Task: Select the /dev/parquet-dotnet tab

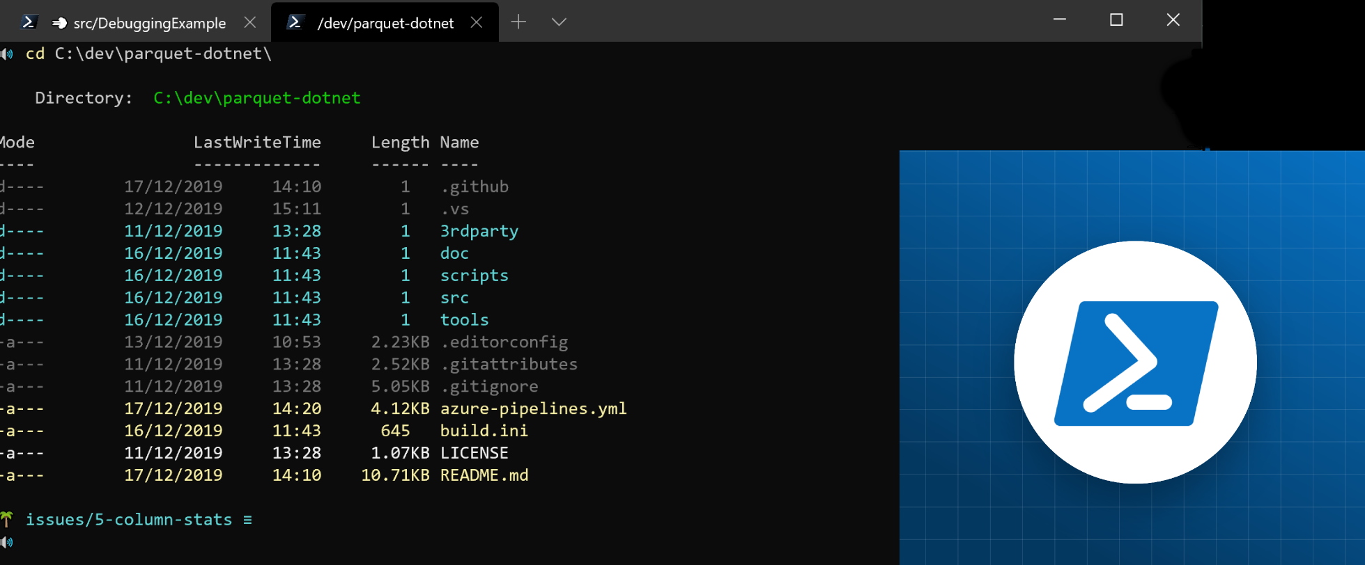Action: [x=385, y=23]
